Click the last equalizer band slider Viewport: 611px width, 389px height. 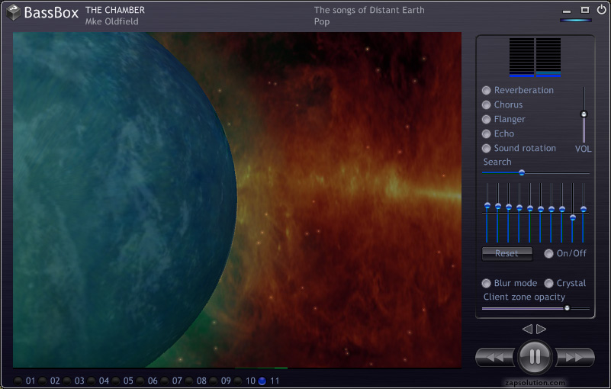[x=584, y=213]
